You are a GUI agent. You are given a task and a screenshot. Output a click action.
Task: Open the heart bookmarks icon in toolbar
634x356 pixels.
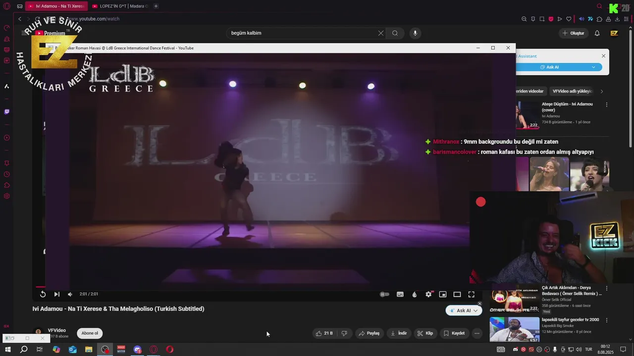[x=569, y=19]
